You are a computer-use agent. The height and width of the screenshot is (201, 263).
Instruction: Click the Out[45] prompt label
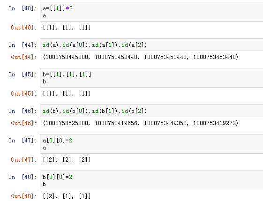23,93
